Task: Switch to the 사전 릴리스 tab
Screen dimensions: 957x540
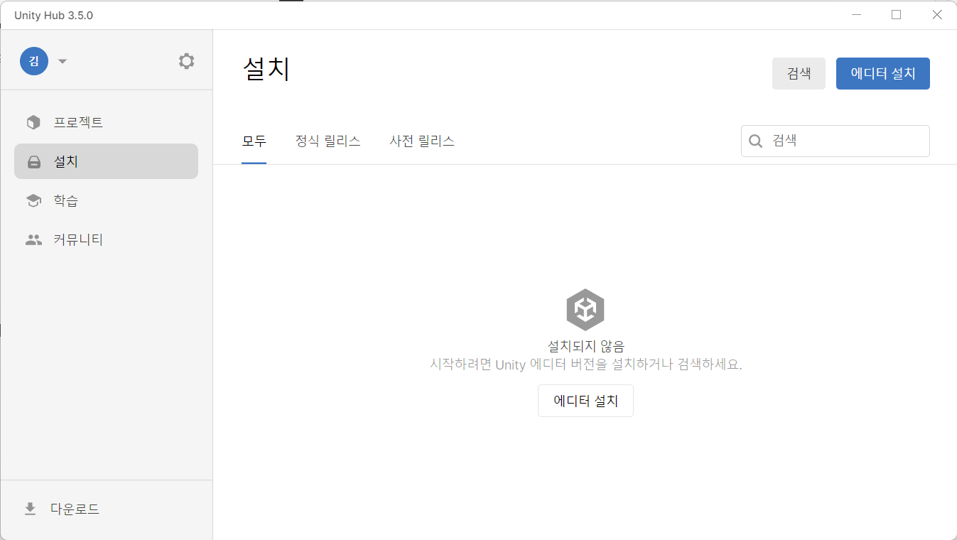Action: click(x=422, y=141)
